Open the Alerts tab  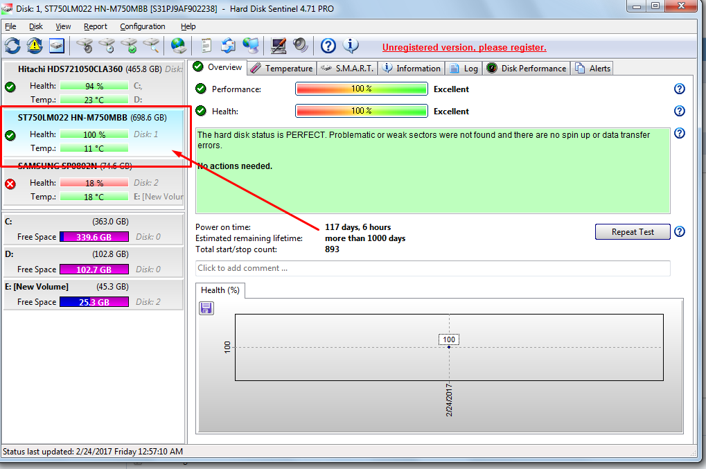click(x=592, y=69)
